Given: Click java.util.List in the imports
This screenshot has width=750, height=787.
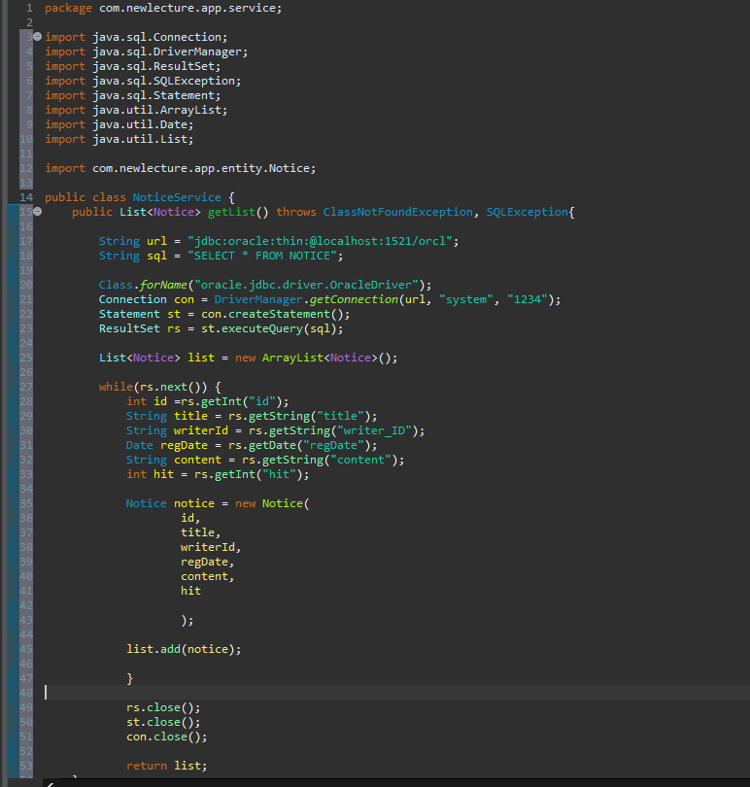Looking at the screenshot, I should (x=140, y=140).
